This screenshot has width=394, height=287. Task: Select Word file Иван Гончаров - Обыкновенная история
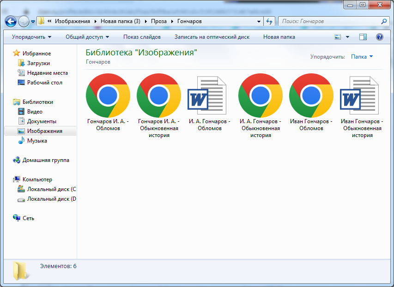point(362,107)
